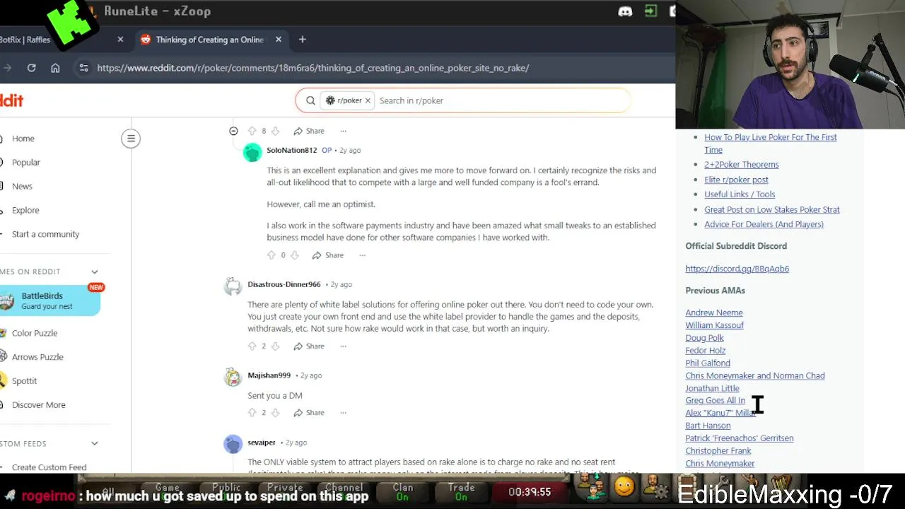
Task: Upvote Disastrous-Dinner966's comment
Action: [252, 346]
